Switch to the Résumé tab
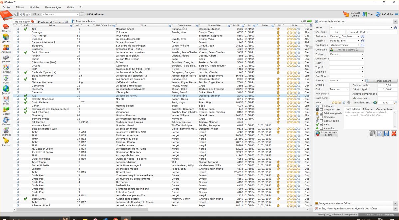 pyautogui.click(x=368, y=109)
